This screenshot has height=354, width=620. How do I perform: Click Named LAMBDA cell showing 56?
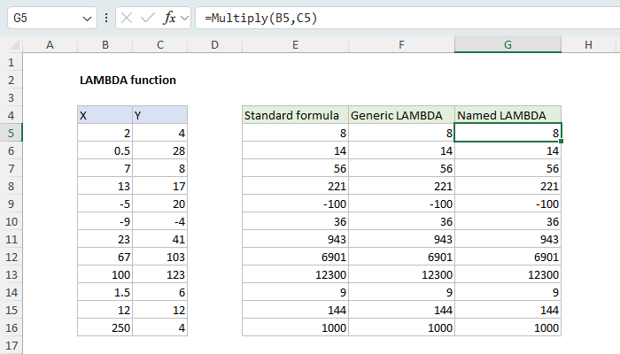[508, 169]
